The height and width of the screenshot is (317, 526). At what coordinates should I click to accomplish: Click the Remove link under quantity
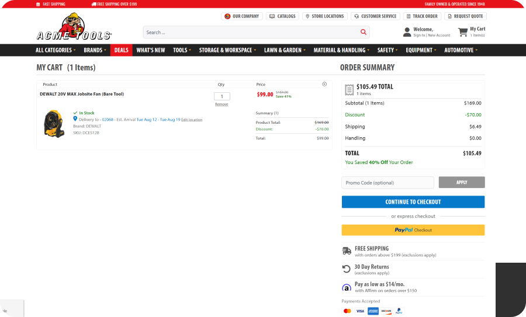click(222, 104)
